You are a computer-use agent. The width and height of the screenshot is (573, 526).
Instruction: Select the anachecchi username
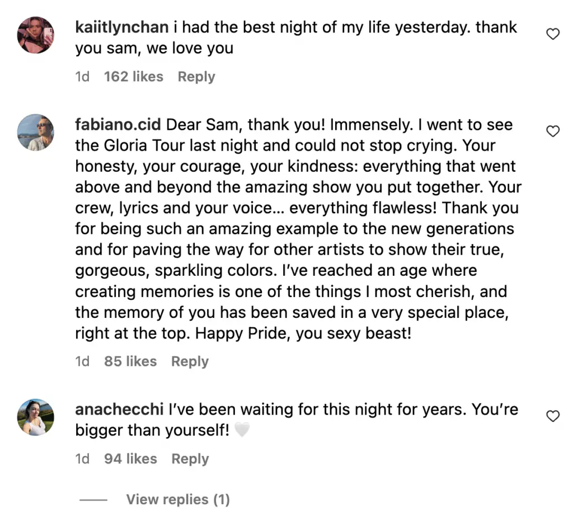point(120,410)
